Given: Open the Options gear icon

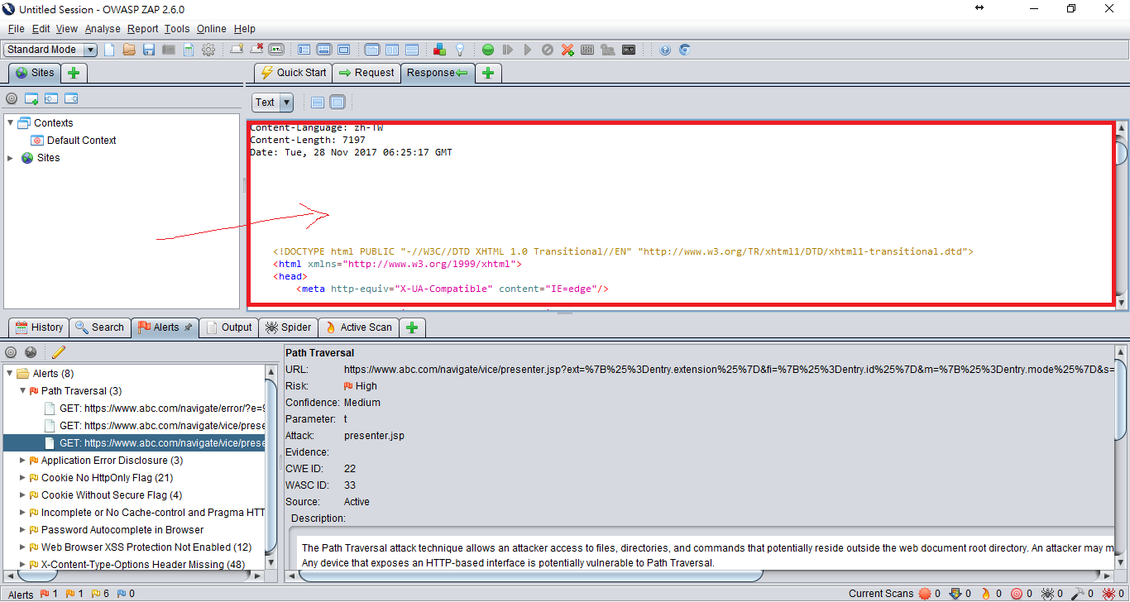Looking at the screenshot, I should (x=208, y=50).
